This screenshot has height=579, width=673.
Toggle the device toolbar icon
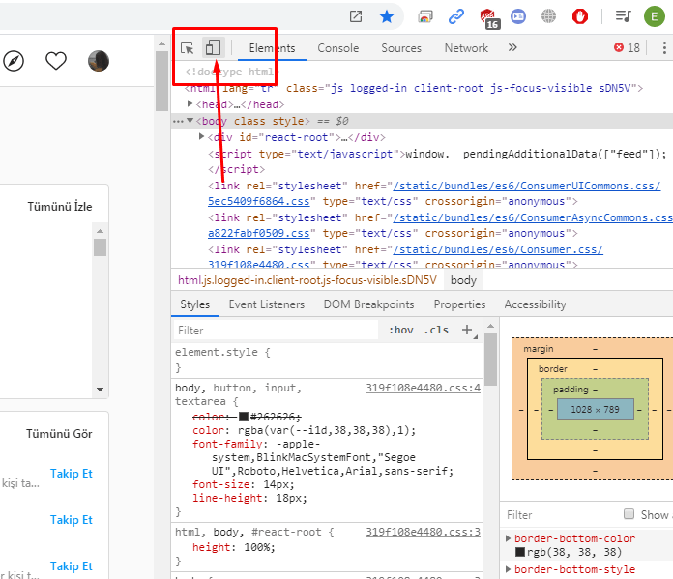[213, 47]
